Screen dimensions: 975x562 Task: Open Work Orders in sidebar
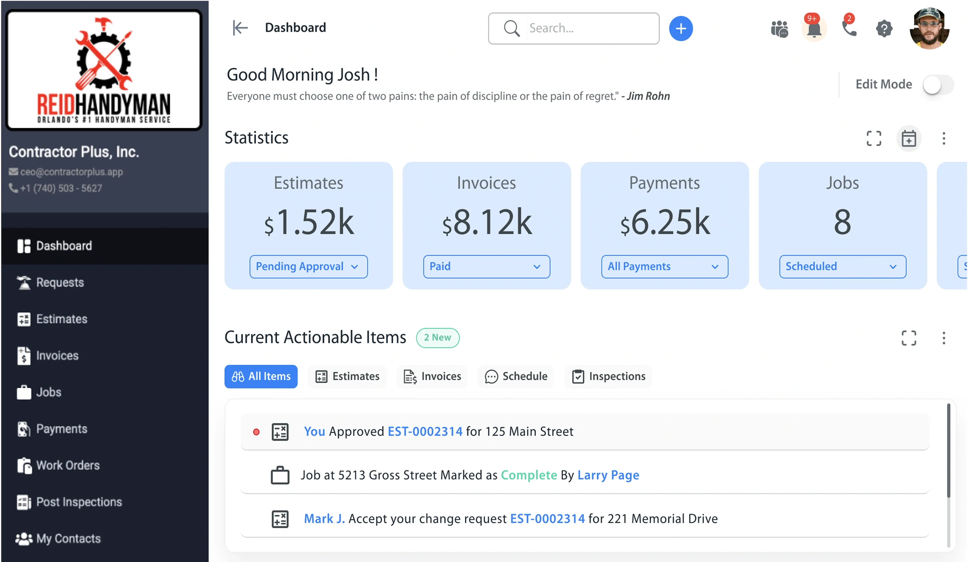click(68, 465)
